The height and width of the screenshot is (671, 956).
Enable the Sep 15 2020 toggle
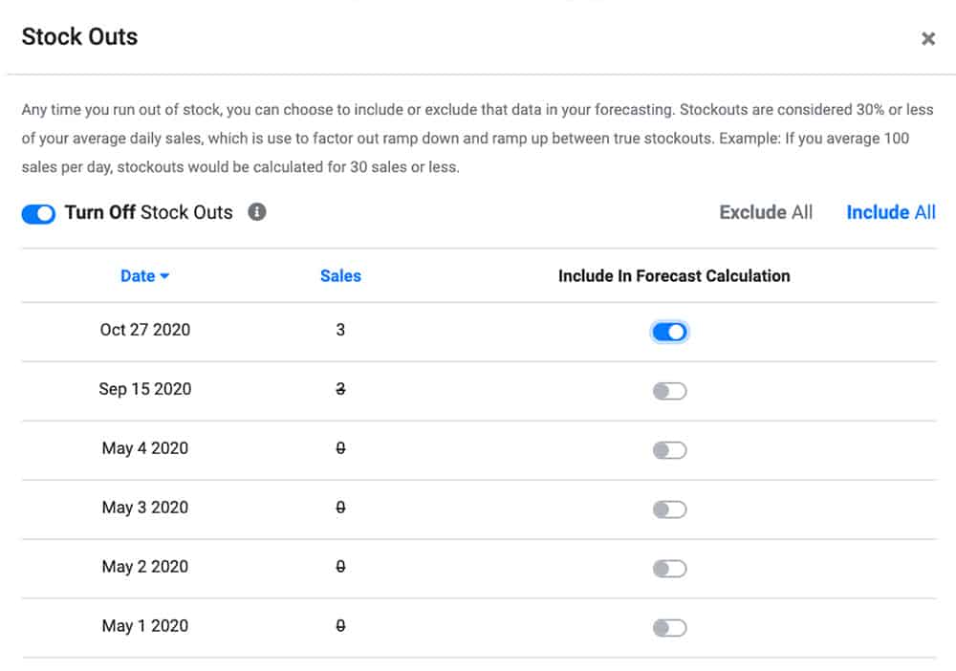(x=670, y=390)
